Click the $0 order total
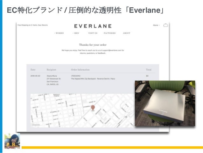The width and height of the screenshot is (203, 153). point(147,76)
